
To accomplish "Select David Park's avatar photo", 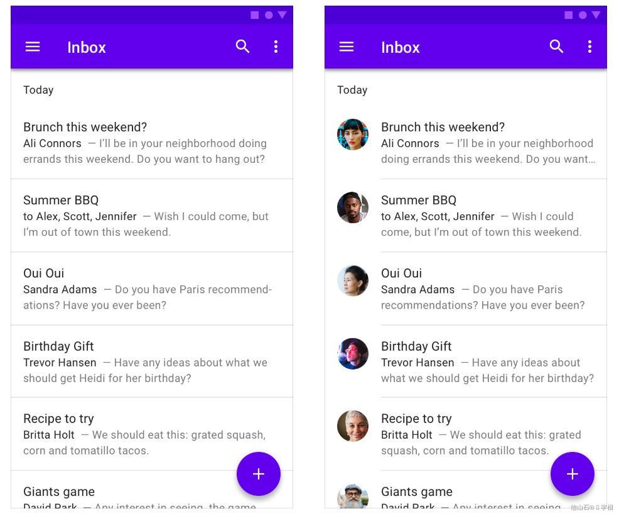I will (353, 496).
